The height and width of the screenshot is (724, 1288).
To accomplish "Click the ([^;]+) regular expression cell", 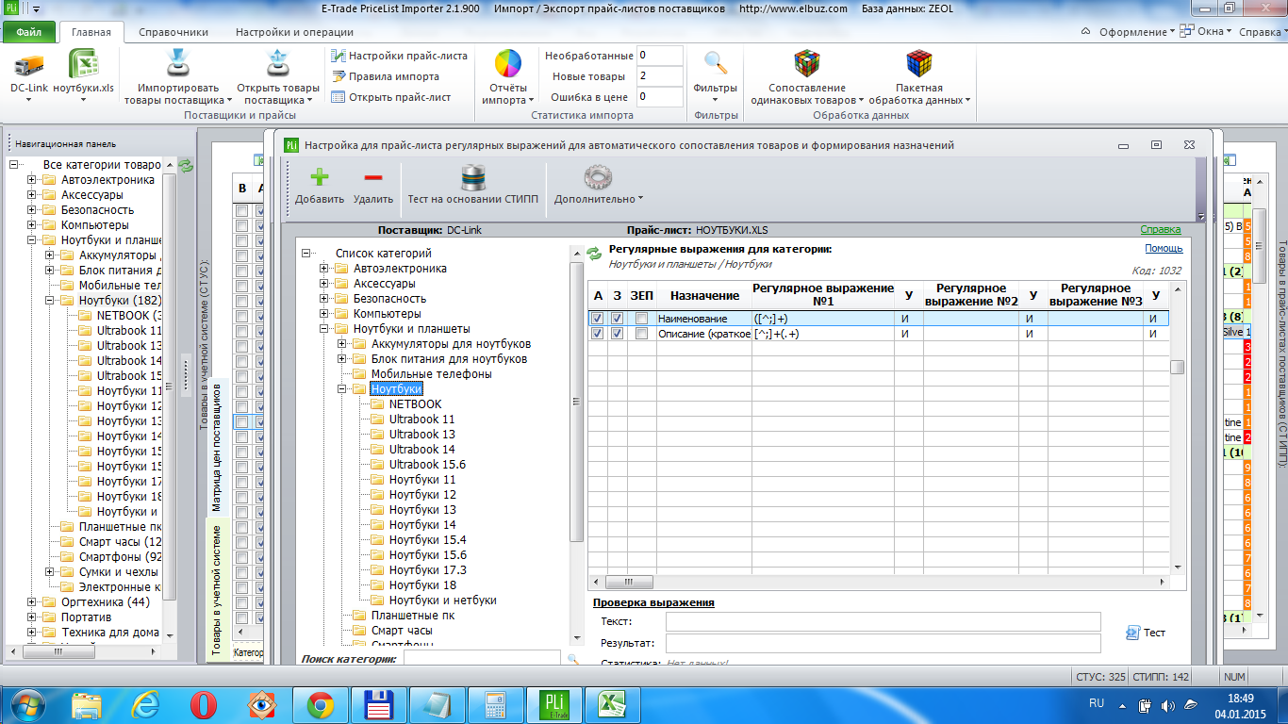I will click(x=822, y=319).
